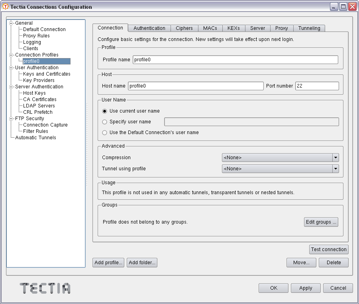
Task: Switch to the Proxy settings tab
Action: click(x=282, y=28)
